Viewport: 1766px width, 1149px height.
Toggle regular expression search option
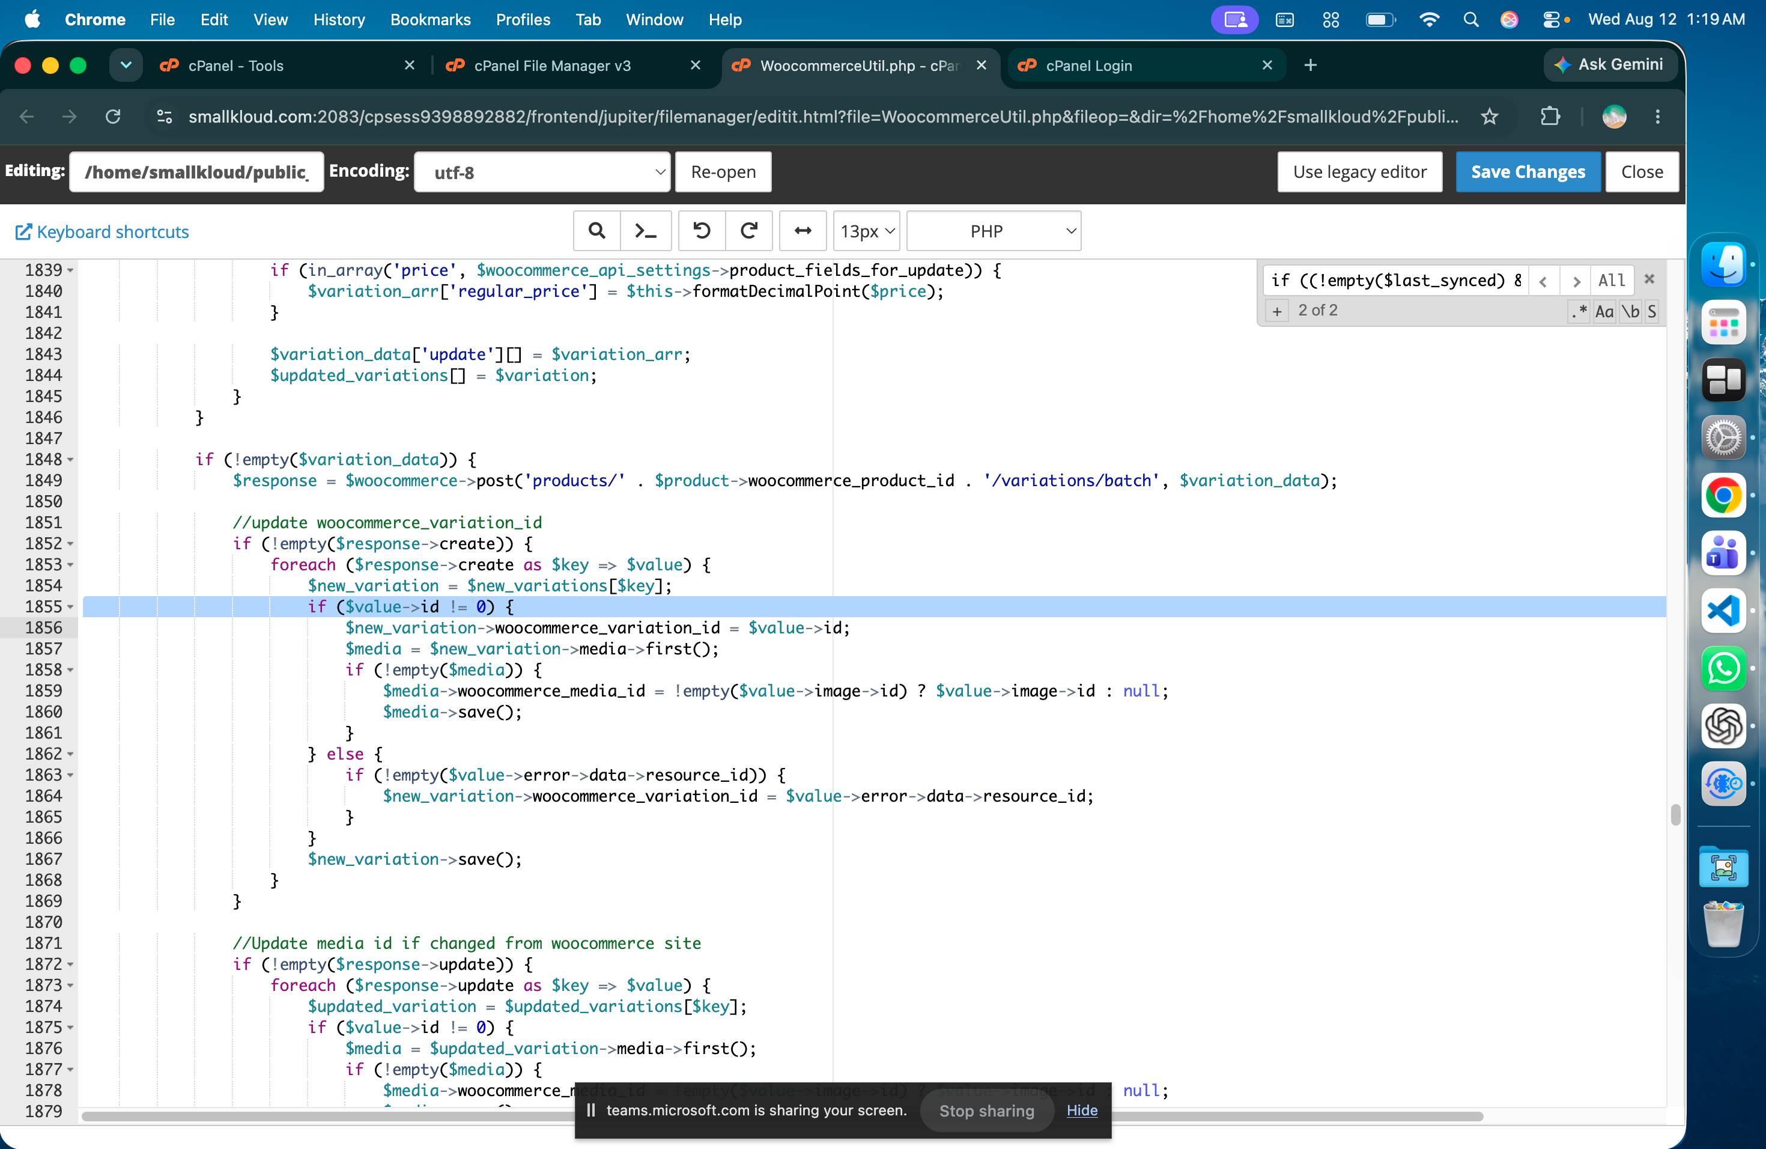point(1578,311)
